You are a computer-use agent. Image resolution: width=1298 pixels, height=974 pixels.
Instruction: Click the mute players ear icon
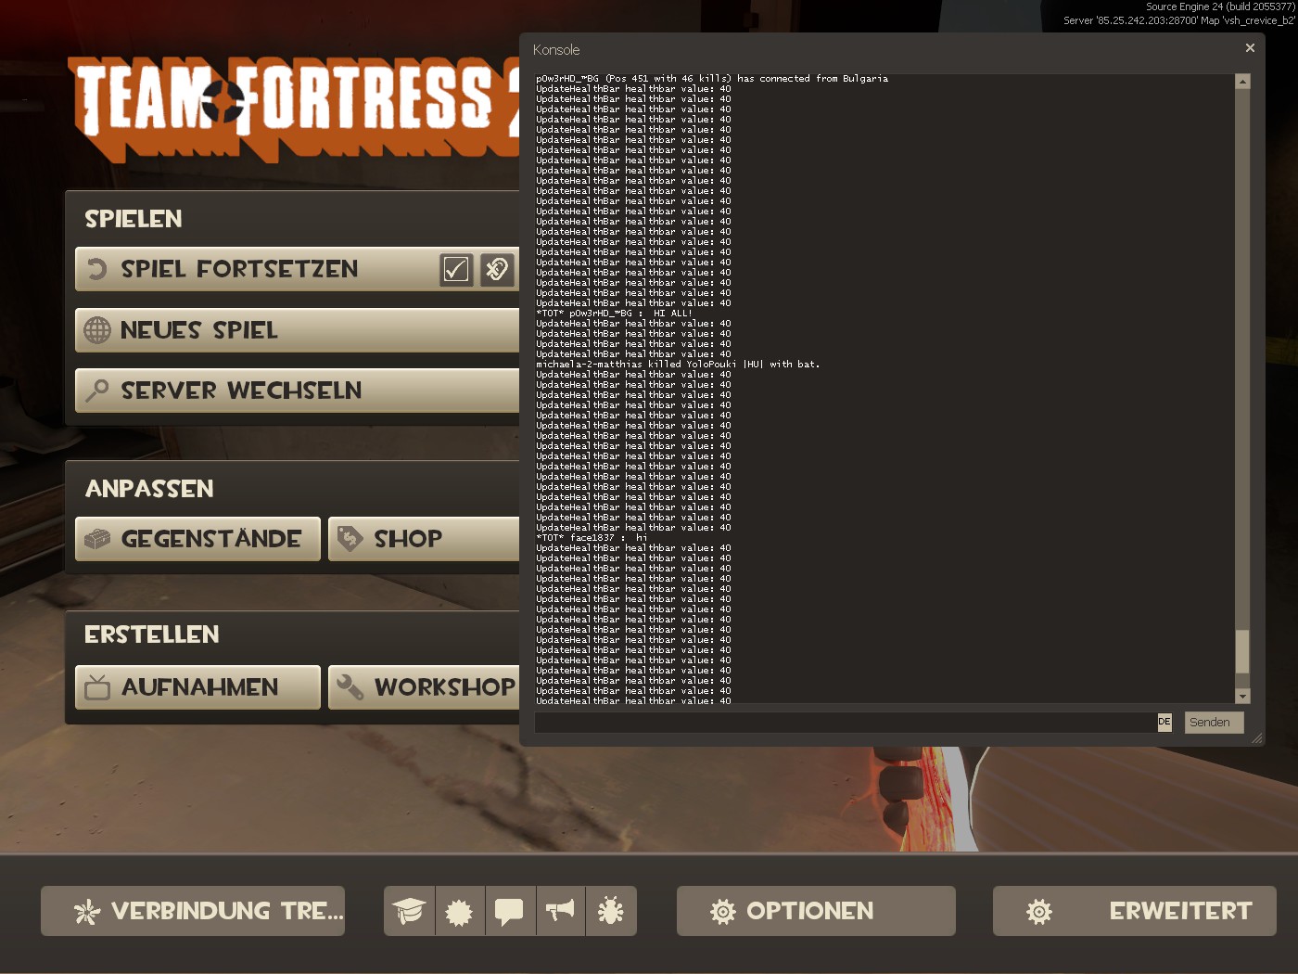tap(497, 270)
